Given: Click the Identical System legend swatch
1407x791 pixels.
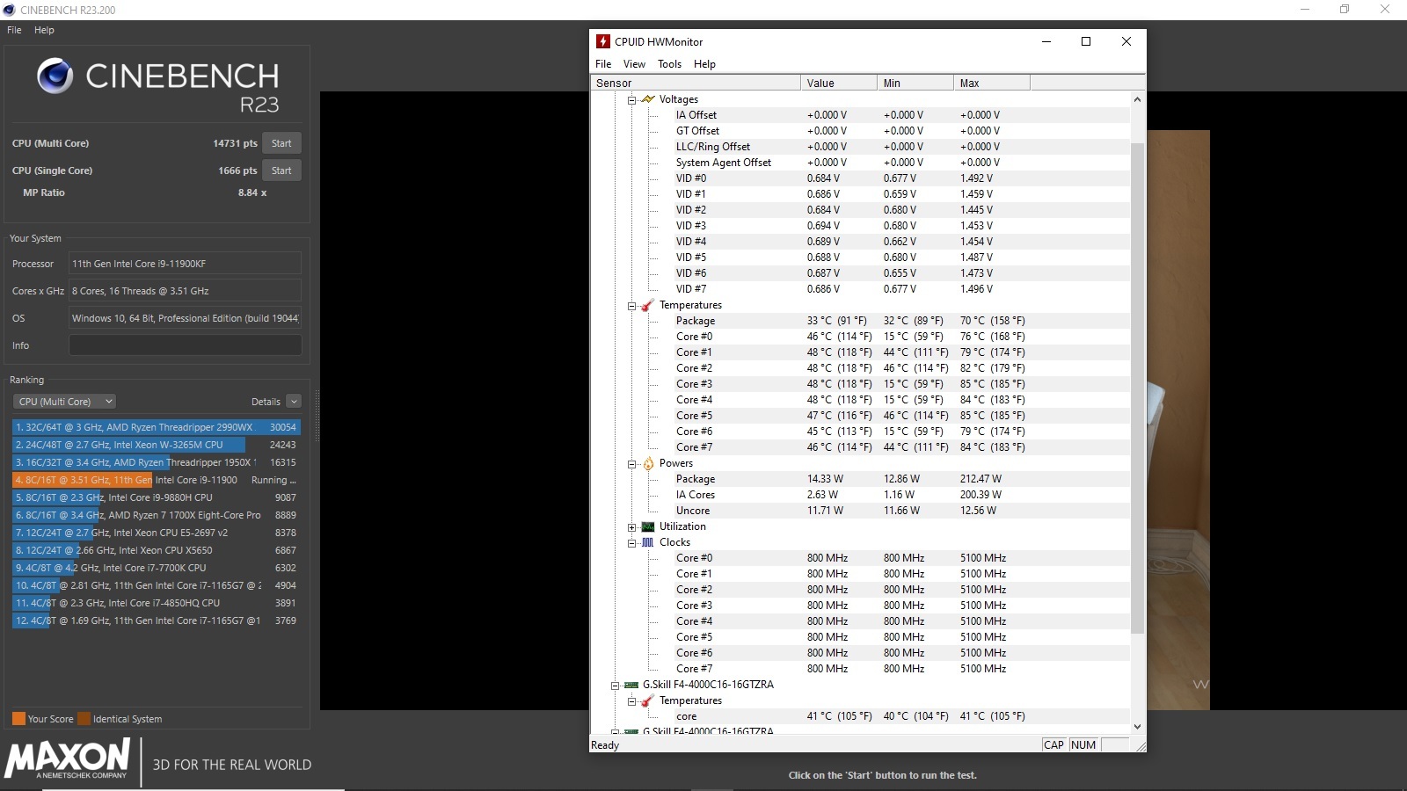Looking at the screenshot, I should (x=84, y=719).
